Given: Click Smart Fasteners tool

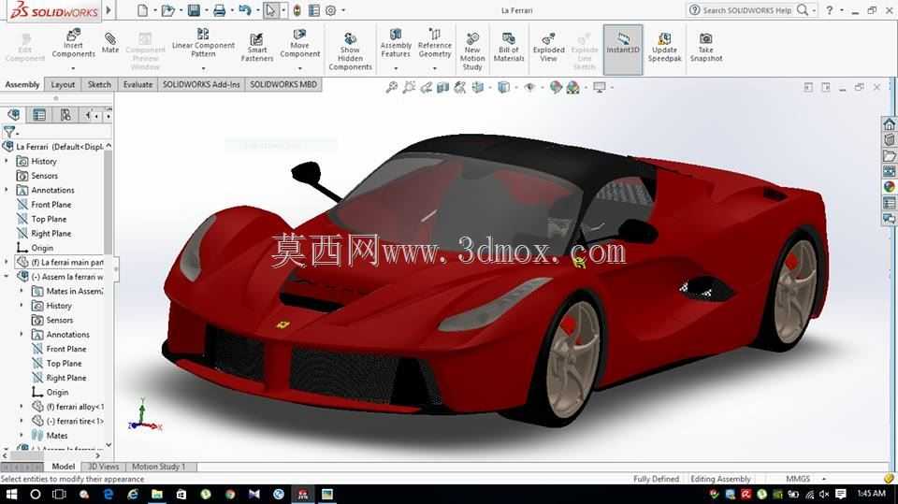Looking at the screenshot, I should pos(256,47).
